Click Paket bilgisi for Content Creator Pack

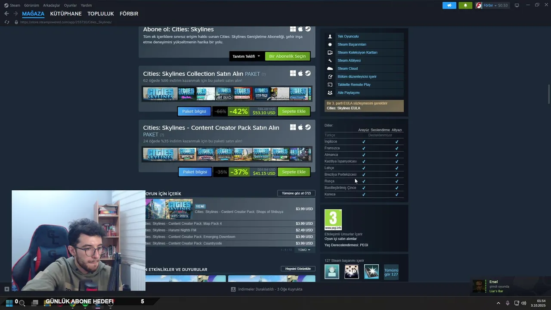point(195,172)
